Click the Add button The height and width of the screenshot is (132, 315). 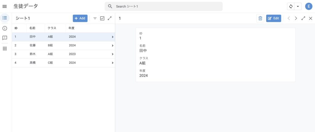80,18
